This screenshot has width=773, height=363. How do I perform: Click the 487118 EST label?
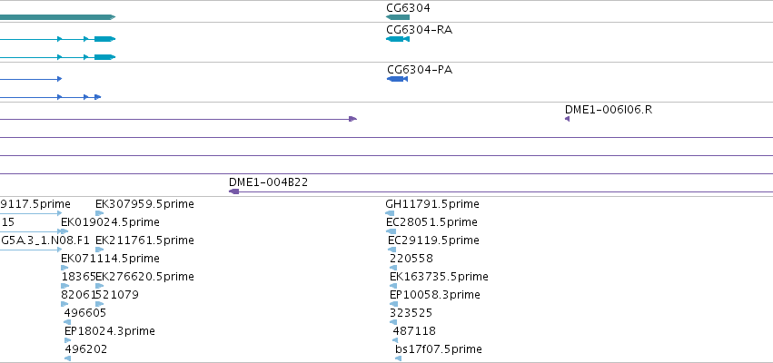click(414, 331)
